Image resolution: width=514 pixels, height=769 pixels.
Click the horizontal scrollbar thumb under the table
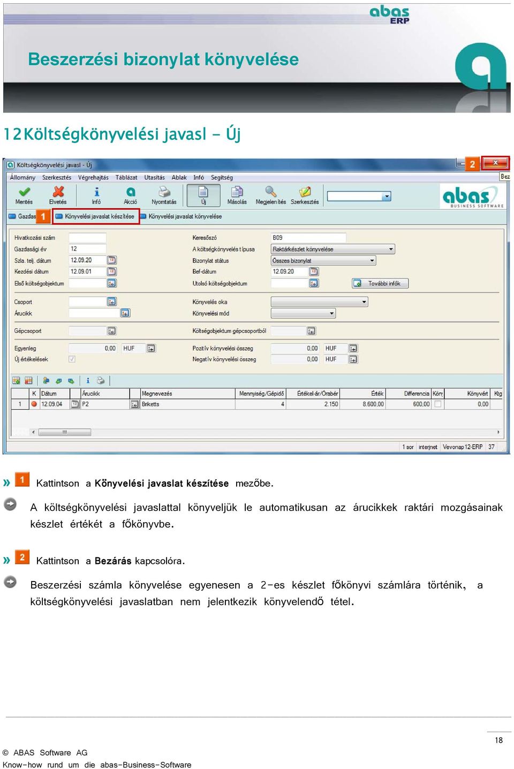coord(64,432)
